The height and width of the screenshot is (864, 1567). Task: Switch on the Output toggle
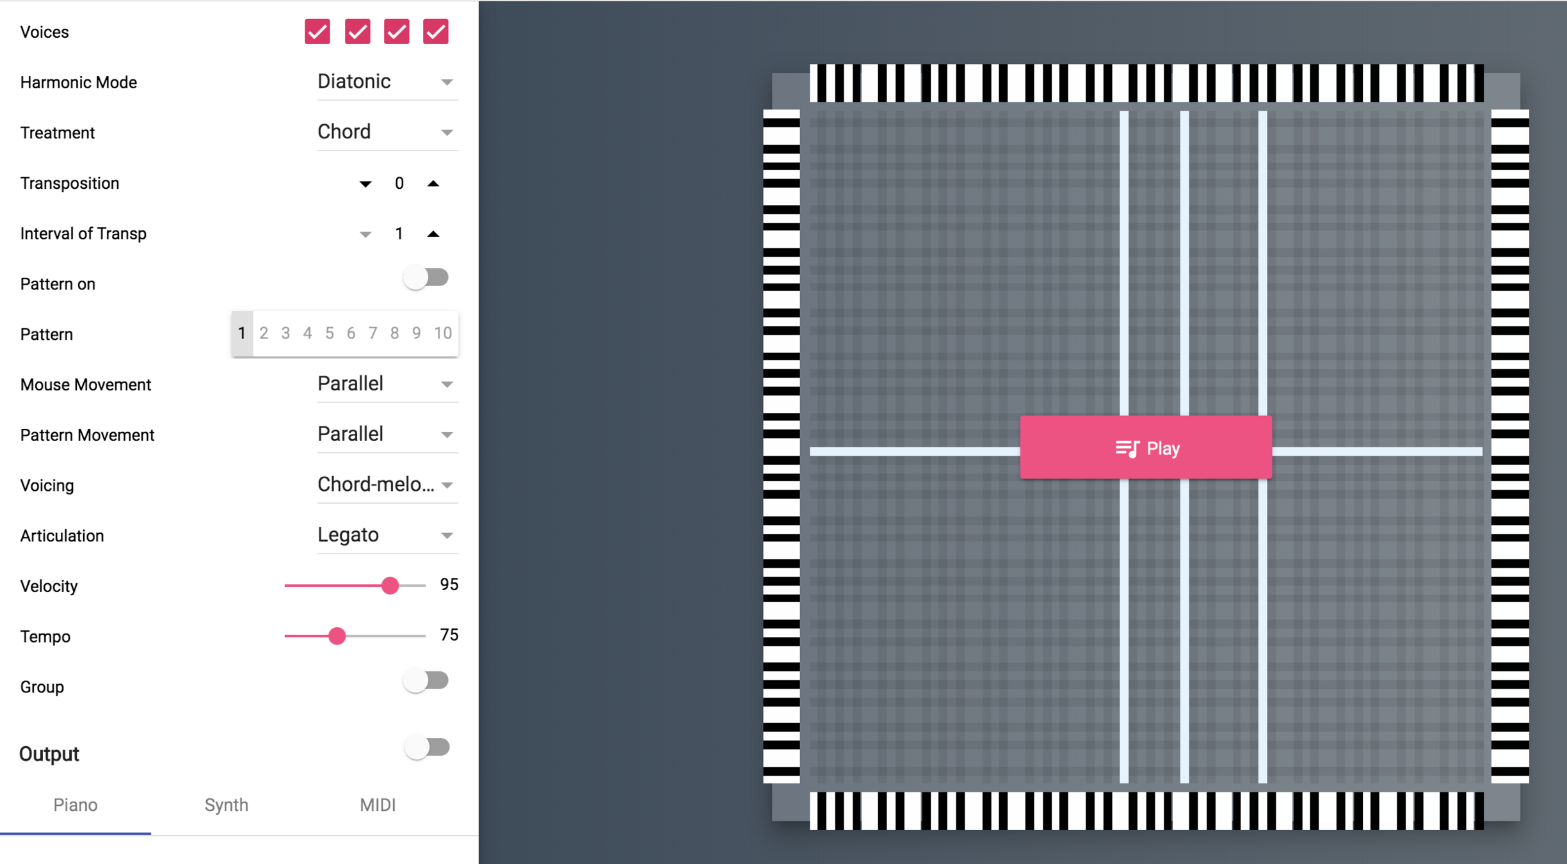click(x=427, y=748)
